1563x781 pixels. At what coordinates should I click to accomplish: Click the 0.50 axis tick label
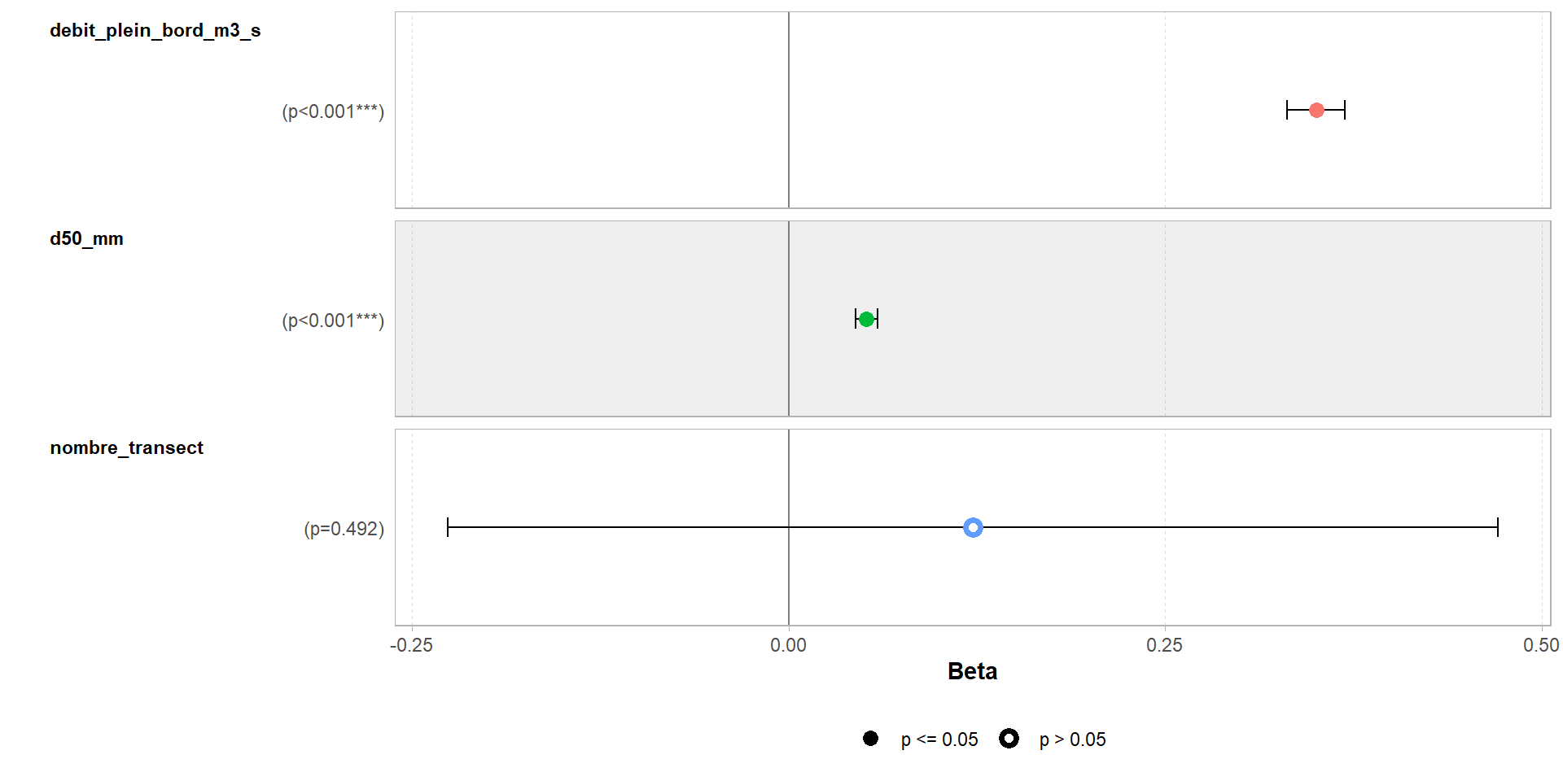pyautogui.click(x=1541, y=646)
